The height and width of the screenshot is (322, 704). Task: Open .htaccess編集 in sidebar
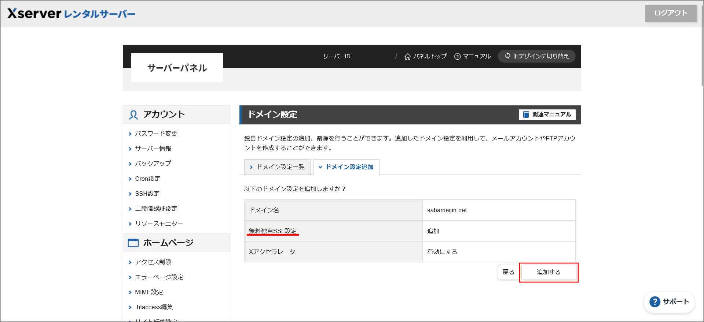tap(154, 307)
